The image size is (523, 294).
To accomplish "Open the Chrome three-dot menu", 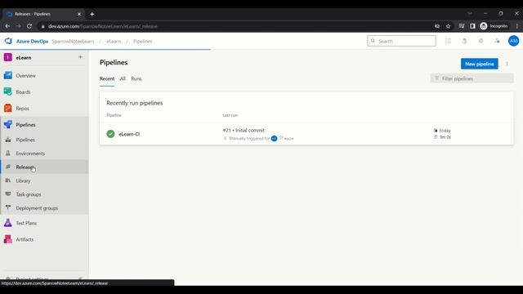I will pyautogui.click(x=516, y=26).
